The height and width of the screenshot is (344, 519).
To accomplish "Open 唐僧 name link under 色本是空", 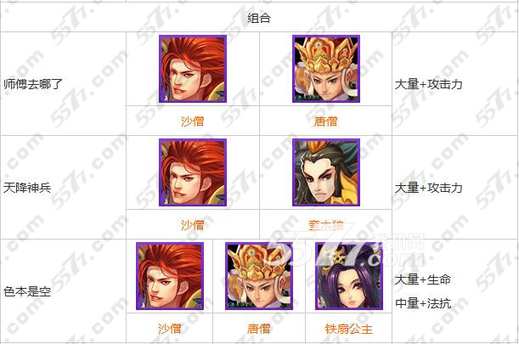I will click(259, 329).
